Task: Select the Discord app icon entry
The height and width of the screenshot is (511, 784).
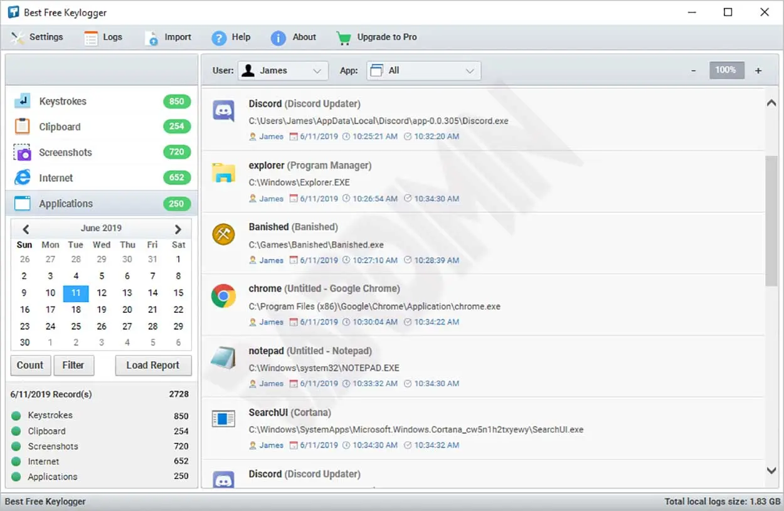Action: 223,111
